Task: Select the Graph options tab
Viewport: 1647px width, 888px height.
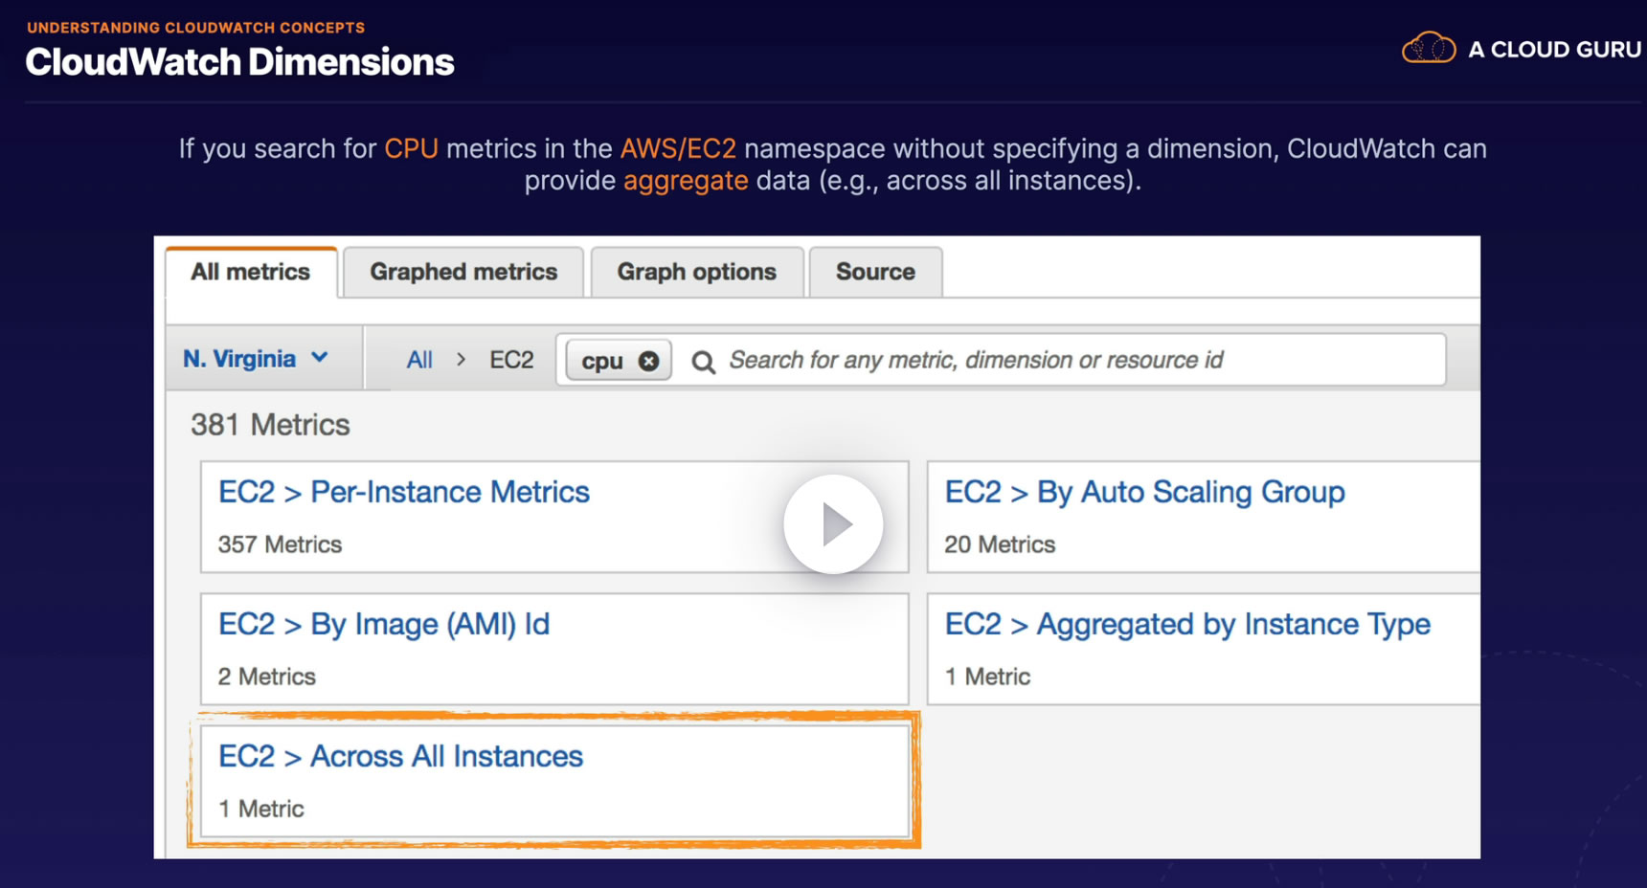Action: coord(696,272)
